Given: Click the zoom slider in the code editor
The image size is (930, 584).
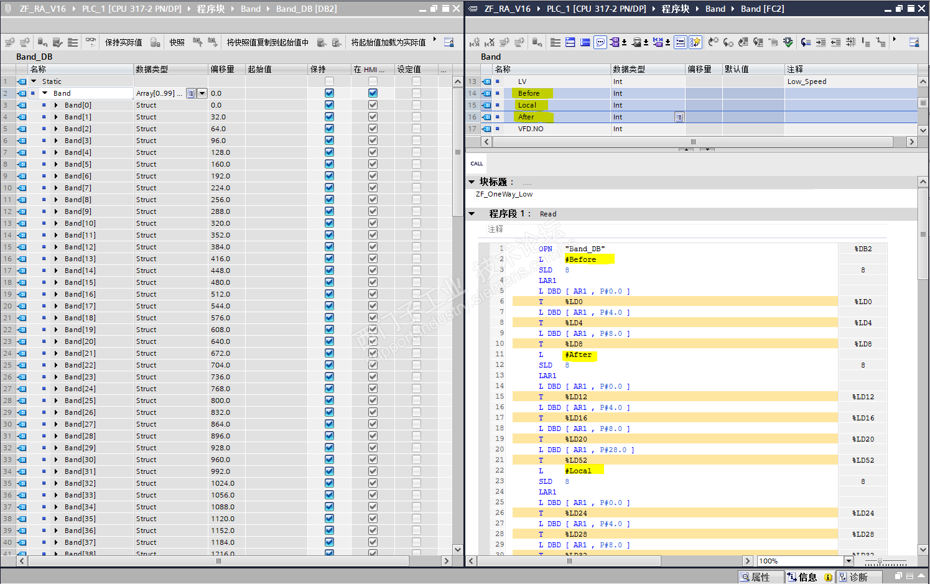Looking at the screenshot, I should [880, 562].
